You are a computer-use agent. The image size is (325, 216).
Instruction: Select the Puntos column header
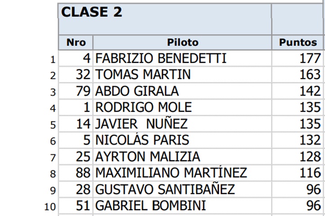298,43
